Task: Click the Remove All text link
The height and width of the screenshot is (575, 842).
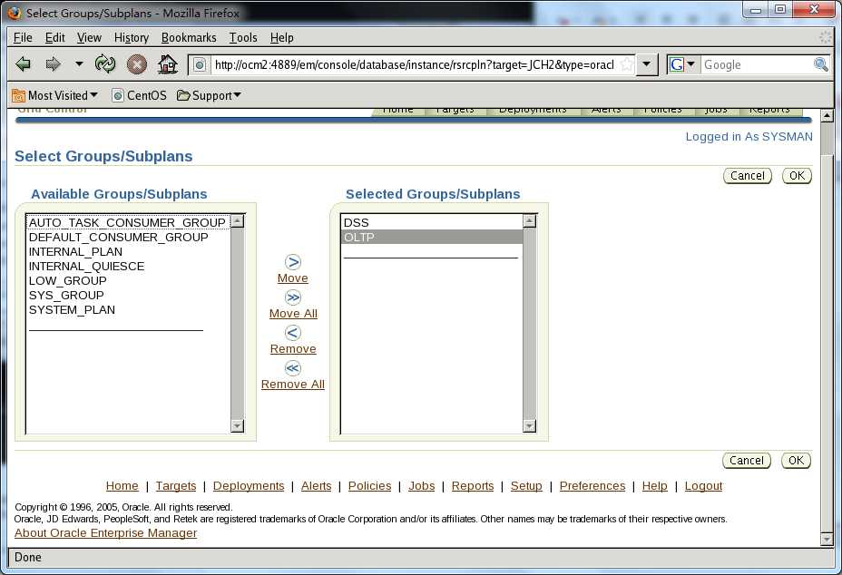Action: point(293,385)
